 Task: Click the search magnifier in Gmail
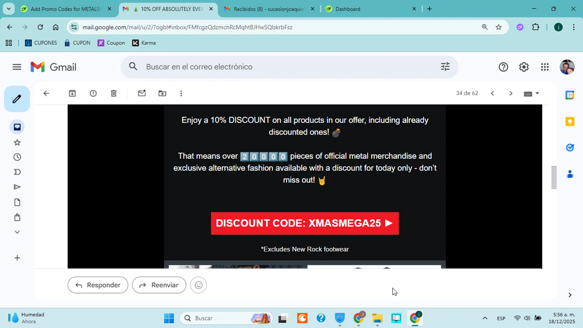[133, 67]
